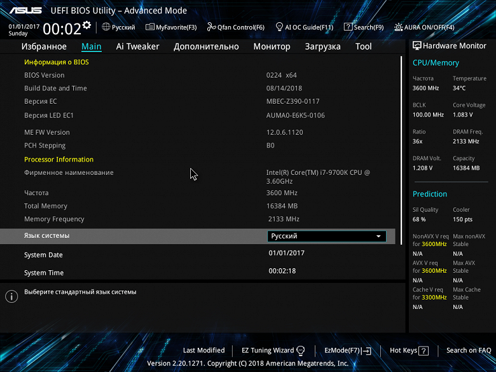Click the MyFavorite list icon
The width and height of the screenshot is (496, 372).
click(x=149, y=27)
